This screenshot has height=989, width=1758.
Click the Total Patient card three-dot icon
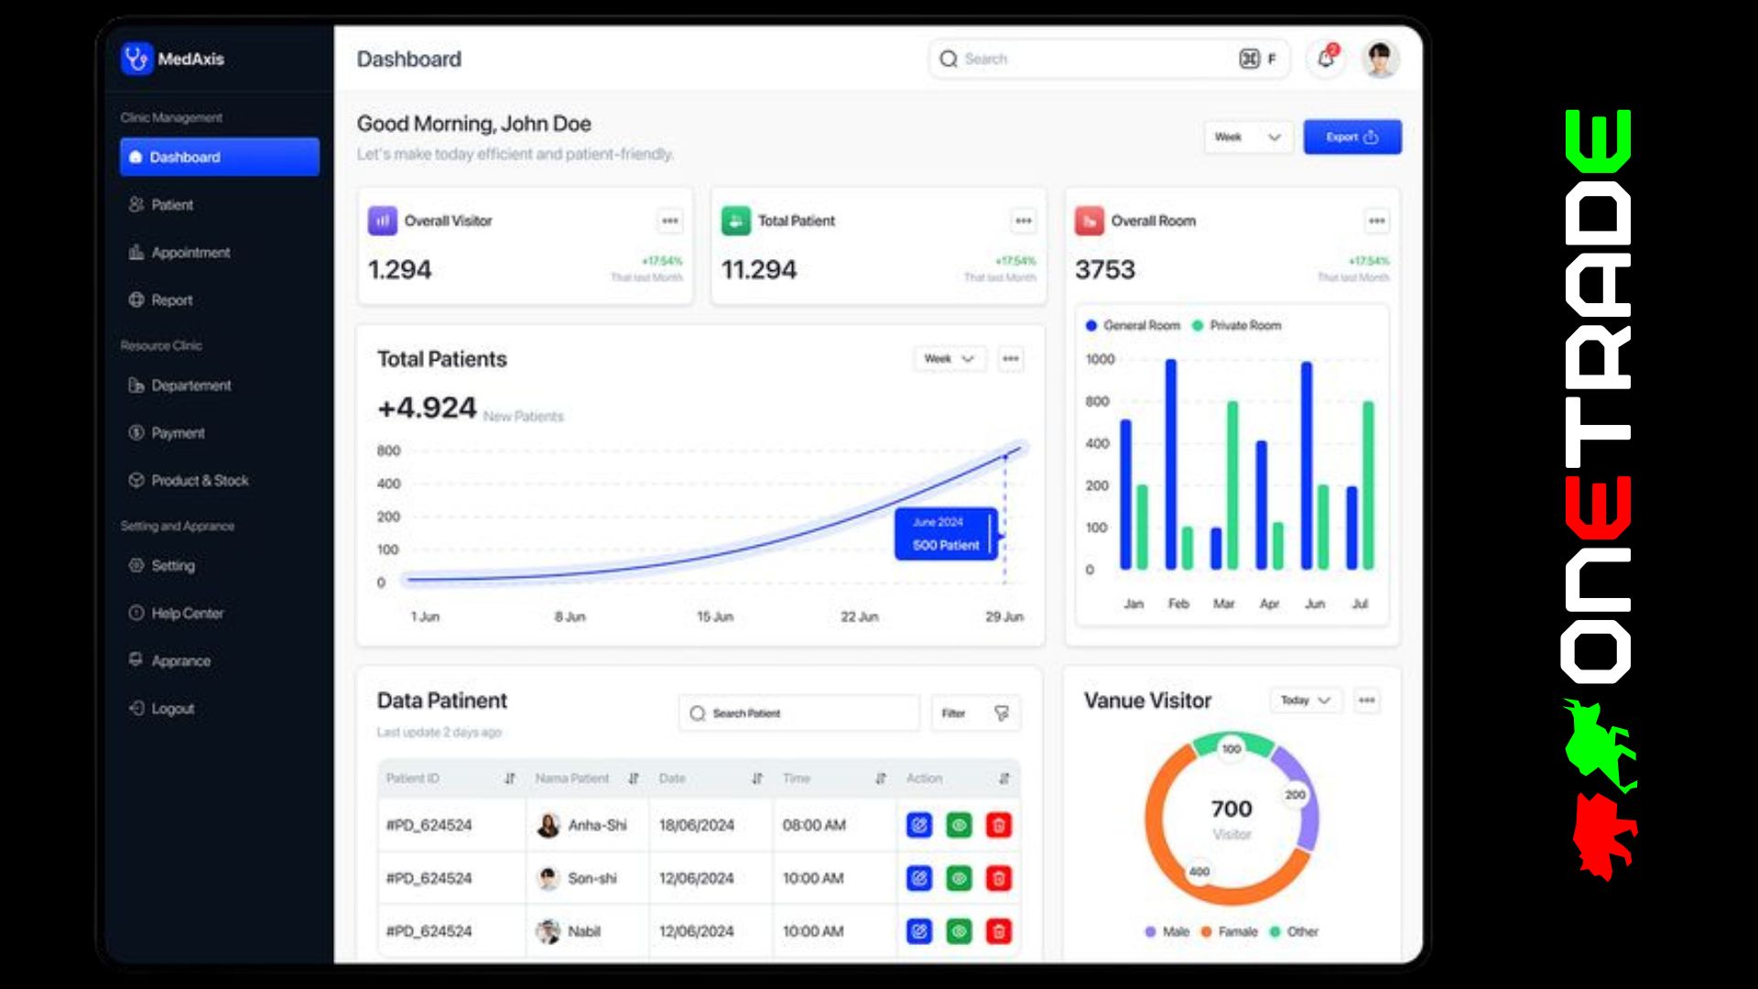(1023, 221)
